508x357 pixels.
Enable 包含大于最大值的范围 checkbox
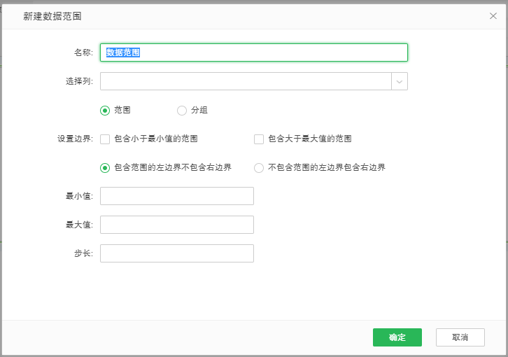259,139
